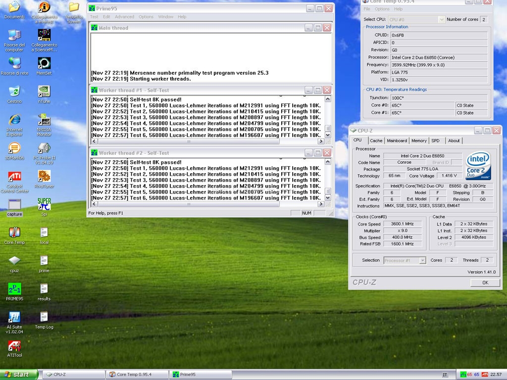
Task: Select the cpuz desktop icon
Action: tap(14, 264)
